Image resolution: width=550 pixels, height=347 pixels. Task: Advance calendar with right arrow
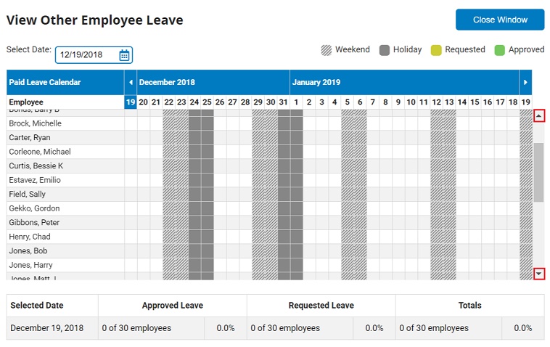(526, 83)
